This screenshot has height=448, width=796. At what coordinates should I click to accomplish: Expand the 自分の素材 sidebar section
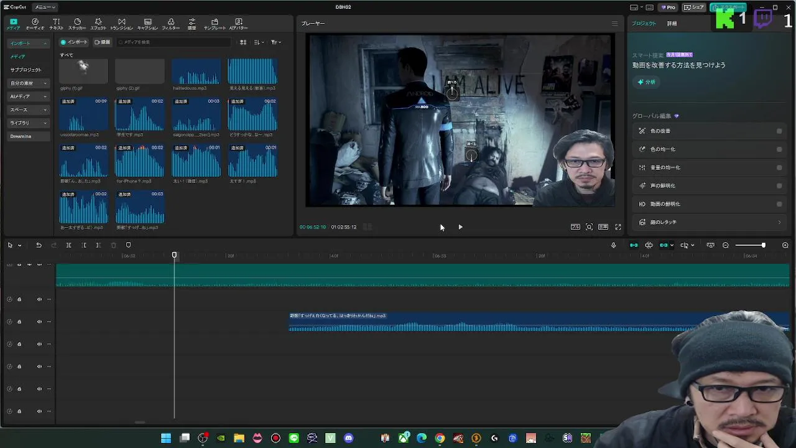point(28,83)
